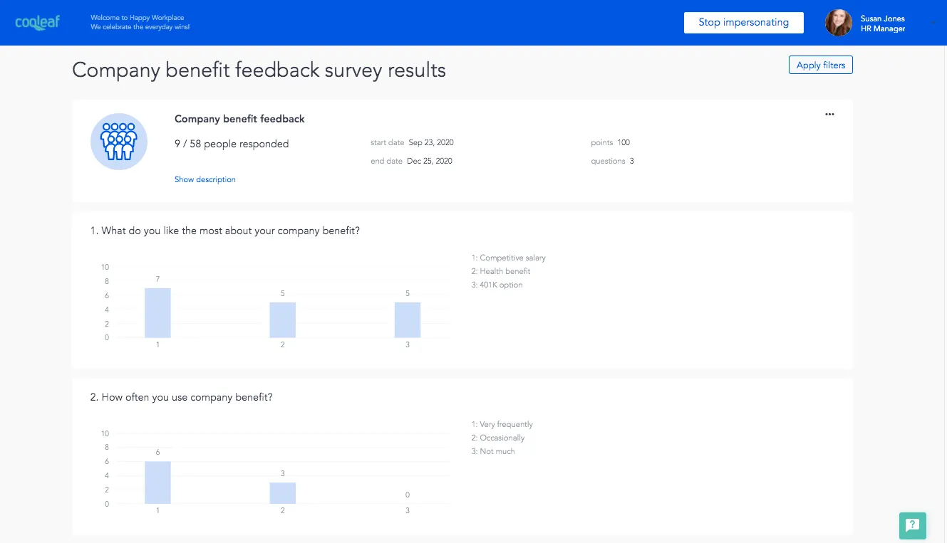The image size is (947, 543).
Task: Click the Susan Jones HR Manager name
Action: 883,23
